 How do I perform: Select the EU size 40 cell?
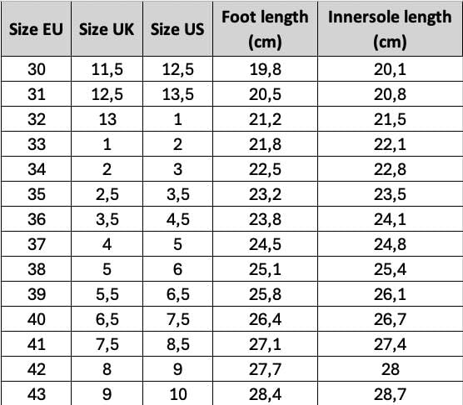[36, 319]
